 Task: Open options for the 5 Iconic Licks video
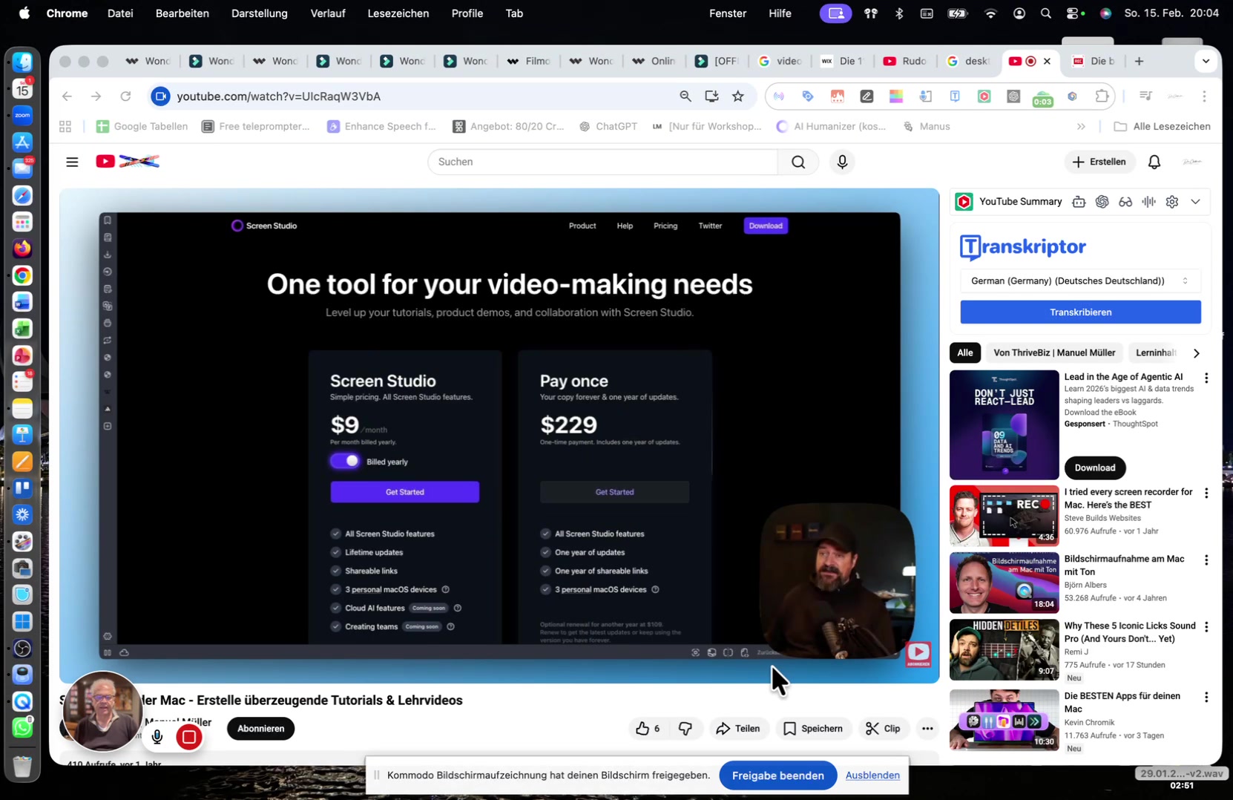tap(1206, 627)
